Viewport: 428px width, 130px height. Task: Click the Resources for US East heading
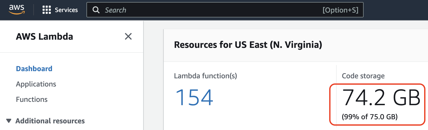pos(248,45)
